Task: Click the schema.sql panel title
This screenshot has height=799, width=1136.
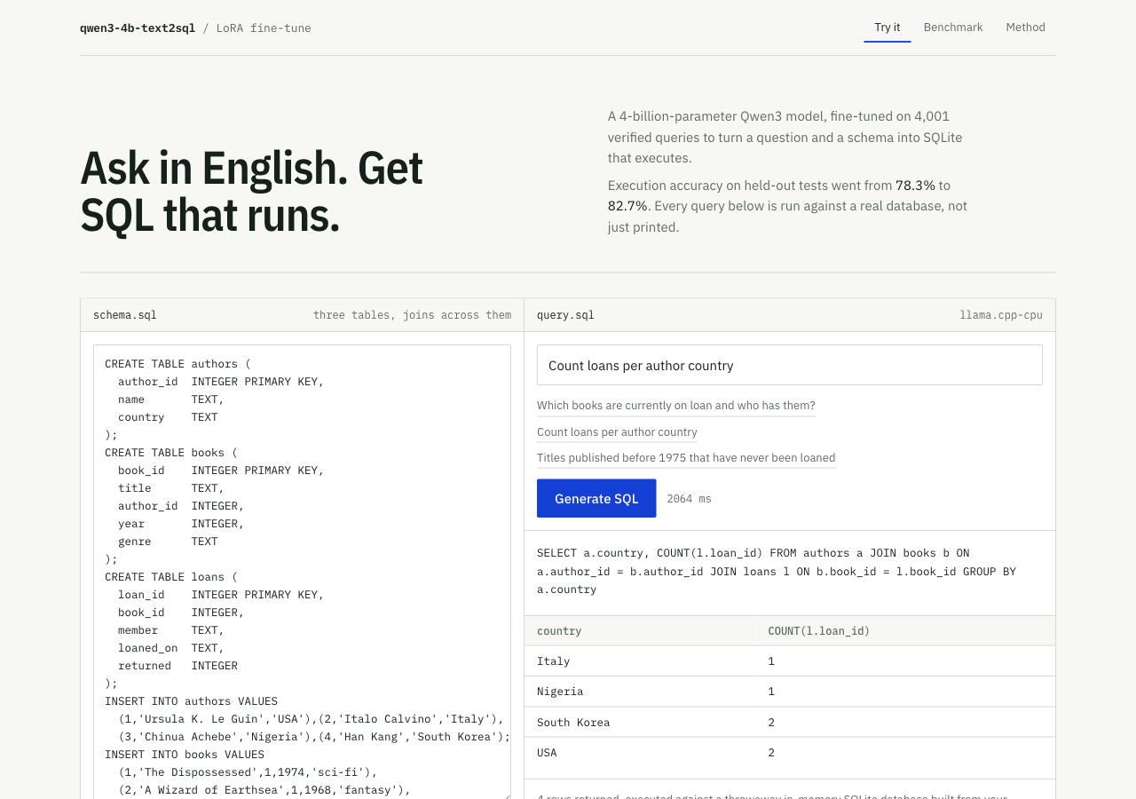Action: (125, 315)
